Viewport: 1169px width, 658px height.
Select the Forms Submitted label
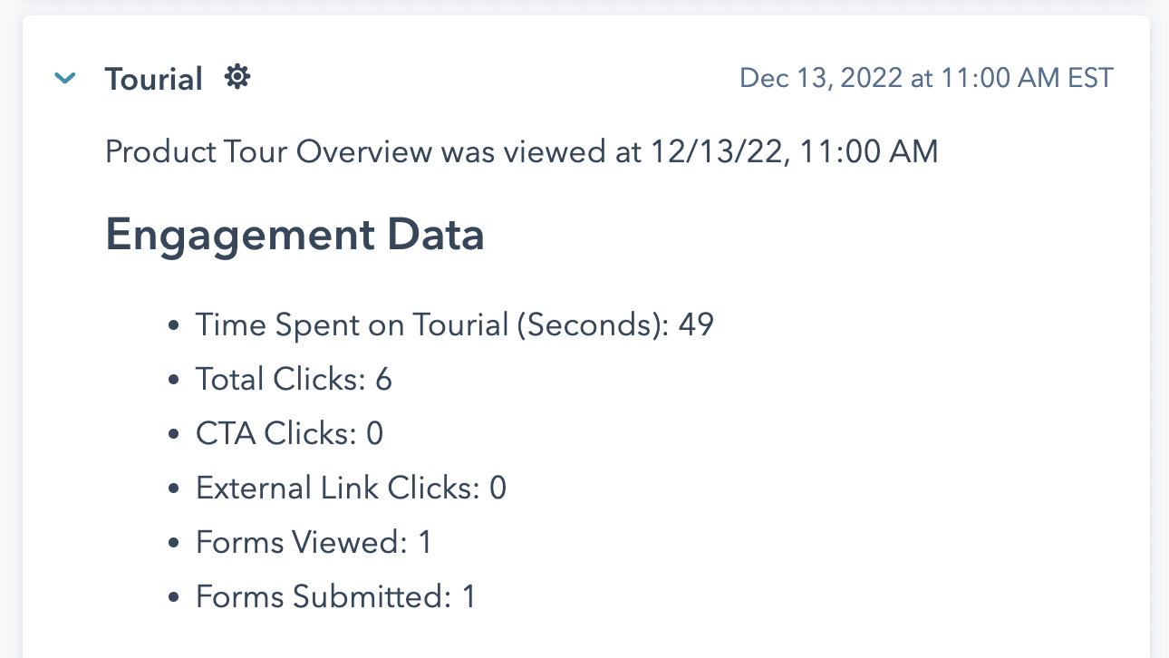[x=323, y=596]
